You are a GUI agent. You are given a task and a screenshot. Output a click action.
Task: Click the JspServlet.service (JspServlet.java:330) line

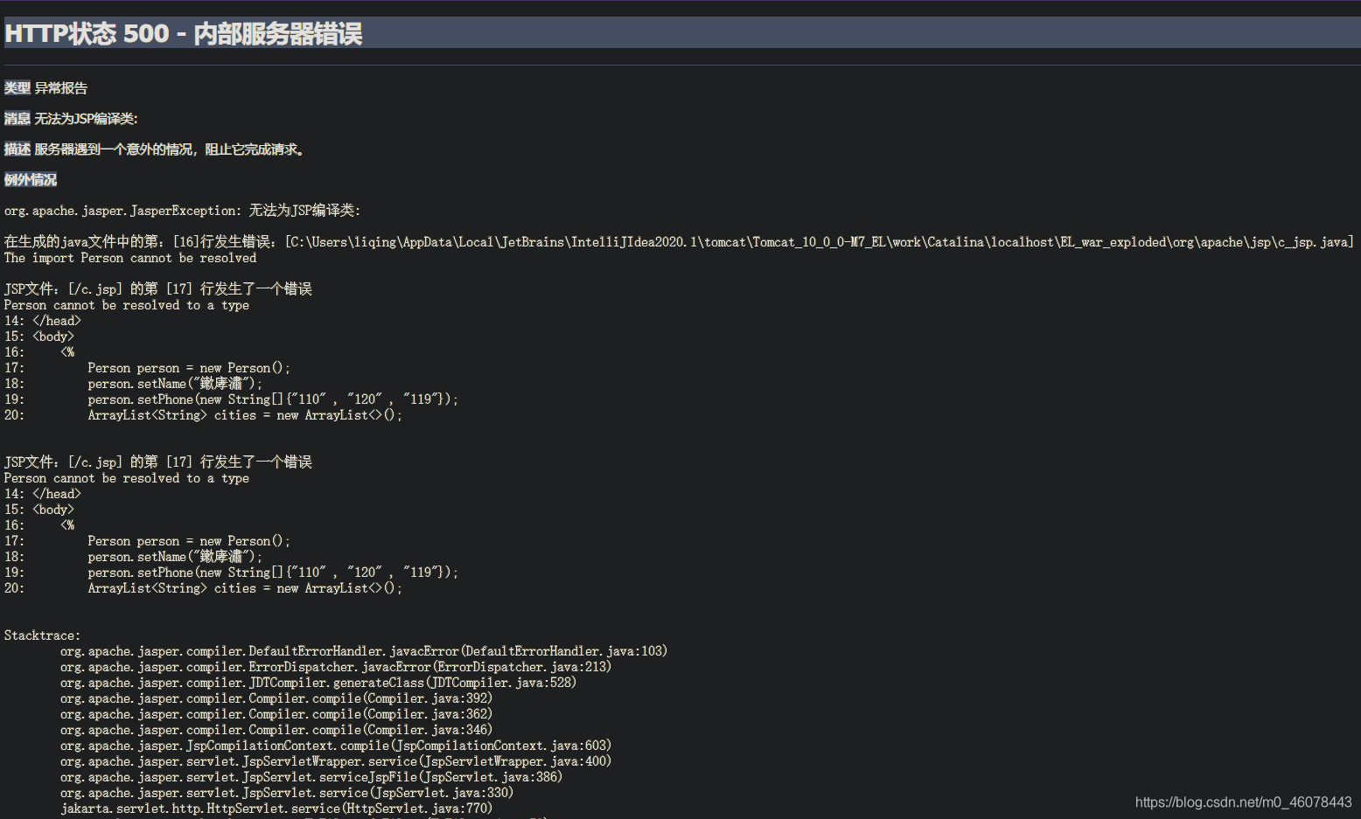pos(287,793)
